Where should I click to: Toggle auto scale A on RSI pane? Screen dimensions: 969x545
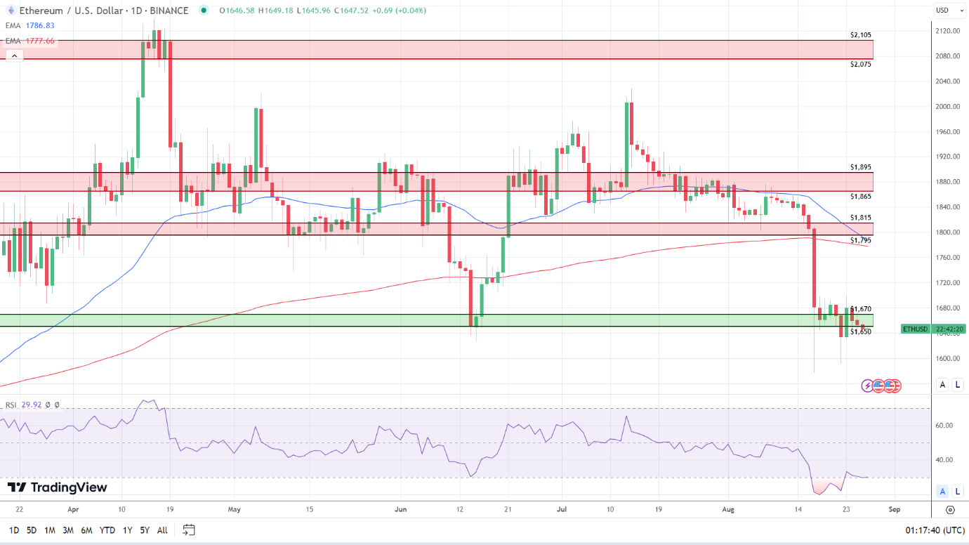tap(943, 491)
